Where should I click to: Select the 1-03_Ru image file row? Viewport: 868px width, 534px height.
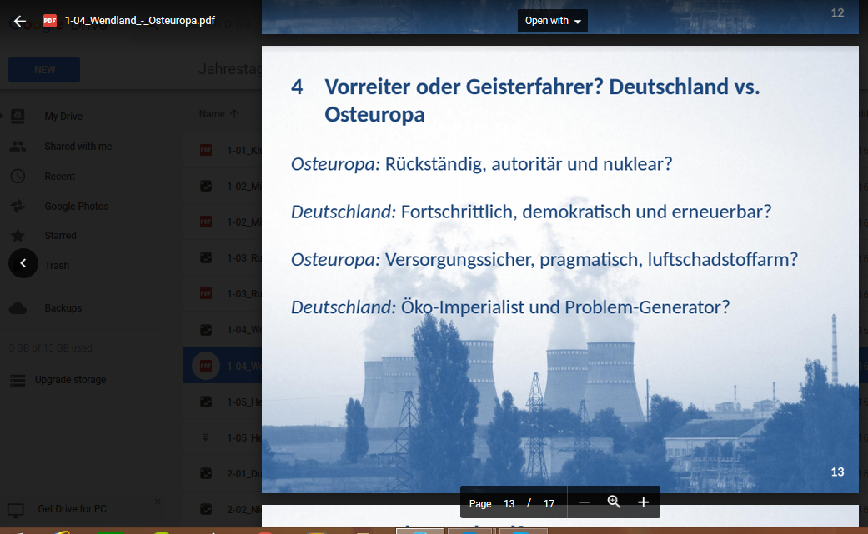click(x=223, y=257)
